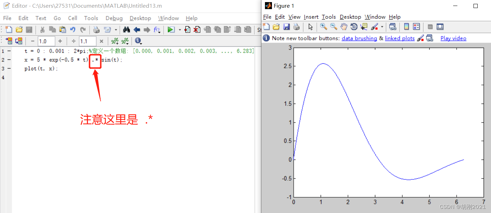Select Pan hand tool in Figure
Image resolution: width=491 pixels, height=213 pixels.
pos(344,27)
